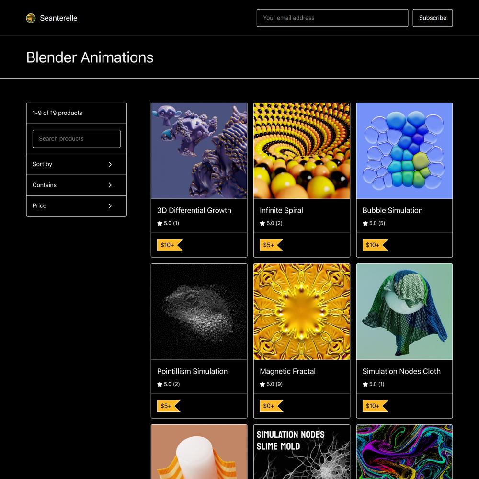
Task: Open the Magnetic Fractal thumbnail
Action: [x=301, y=312]
